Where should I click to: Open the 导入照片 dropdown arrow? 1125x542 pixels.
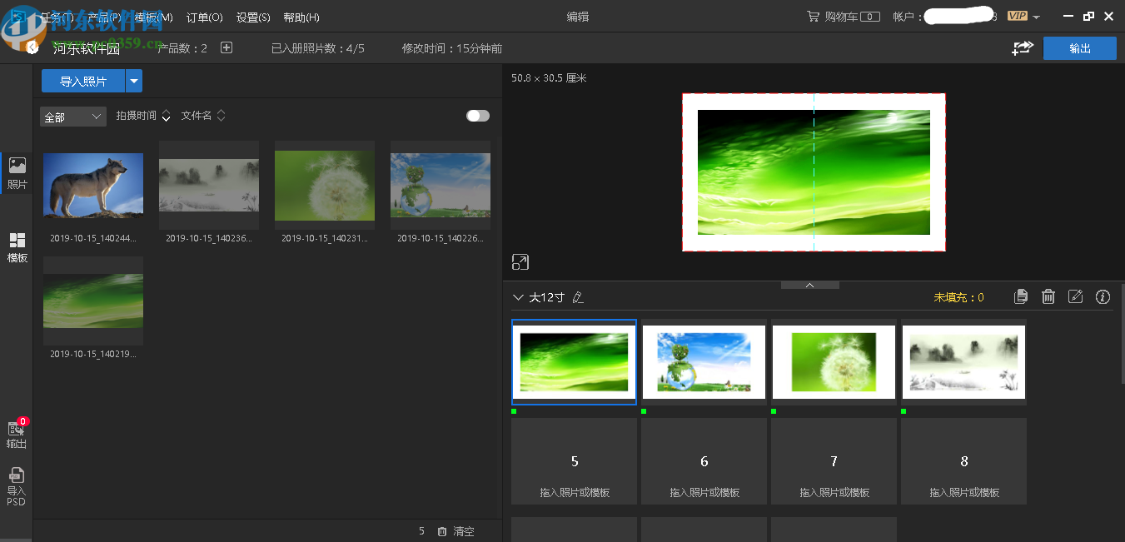tap(134, 81)
